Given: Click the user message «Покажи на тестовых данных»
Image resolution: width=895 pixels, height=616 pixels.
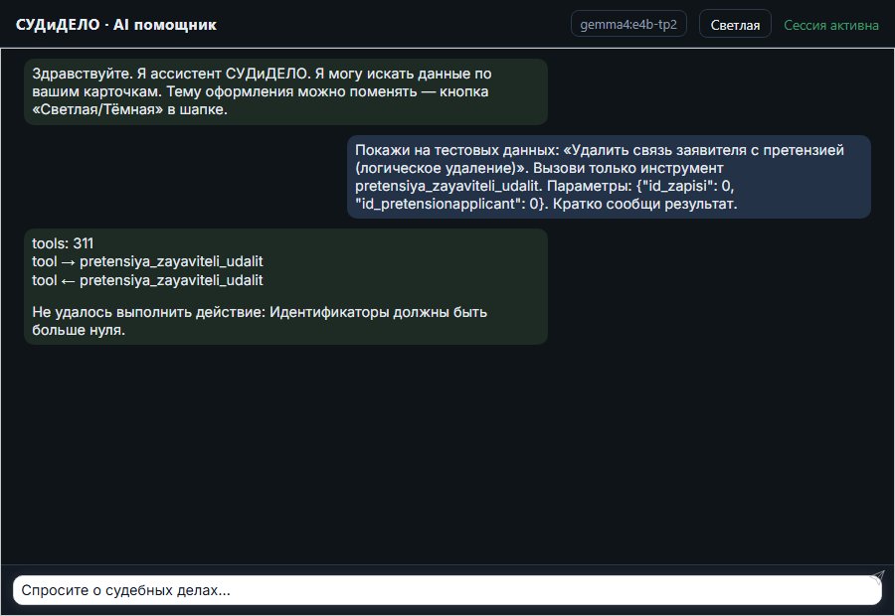Looking at the screenshot, I should 609,177.
